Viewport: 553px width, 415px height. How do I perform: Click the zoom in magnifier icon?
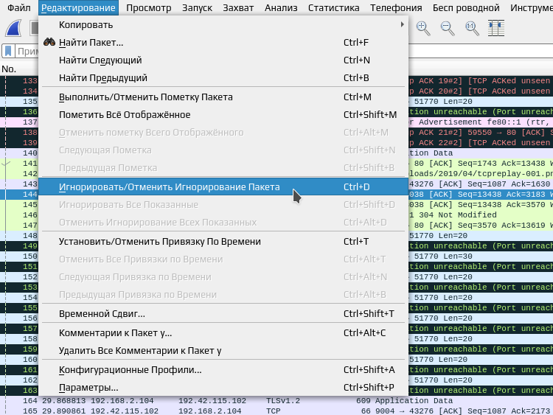pyautogui.click(x=423, y=28)
